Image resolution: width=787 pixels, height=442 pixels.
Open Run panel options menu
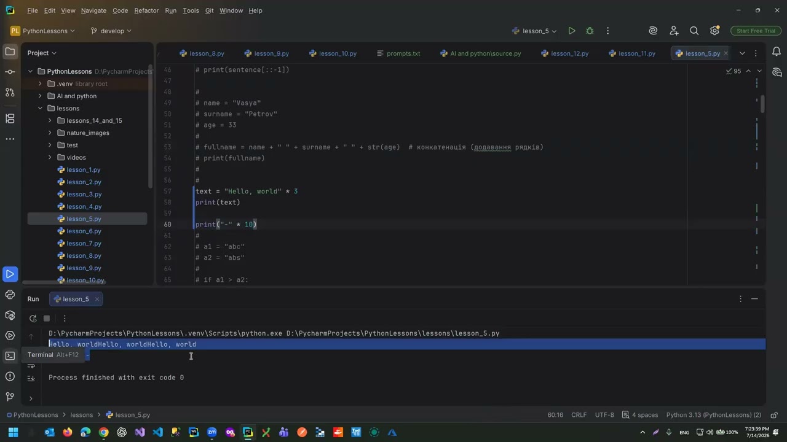click(740, 299)
